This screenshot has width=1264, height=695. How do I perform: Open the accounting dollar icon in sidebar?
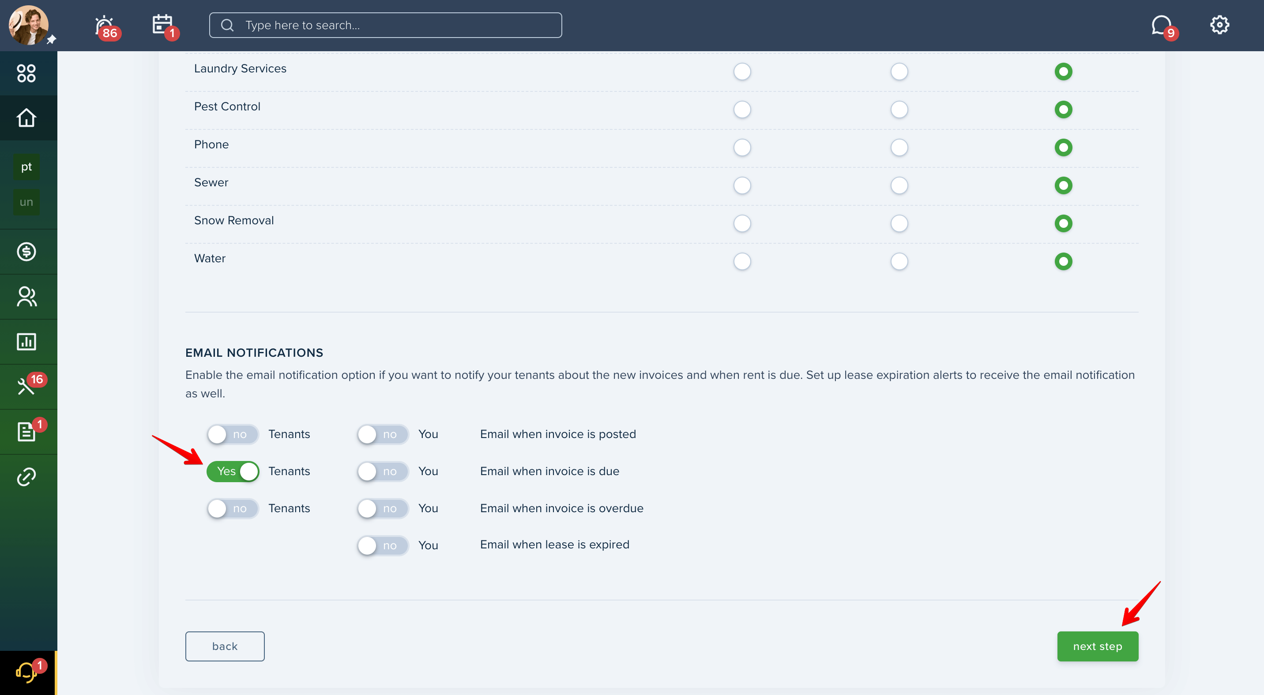coord(26,252)
